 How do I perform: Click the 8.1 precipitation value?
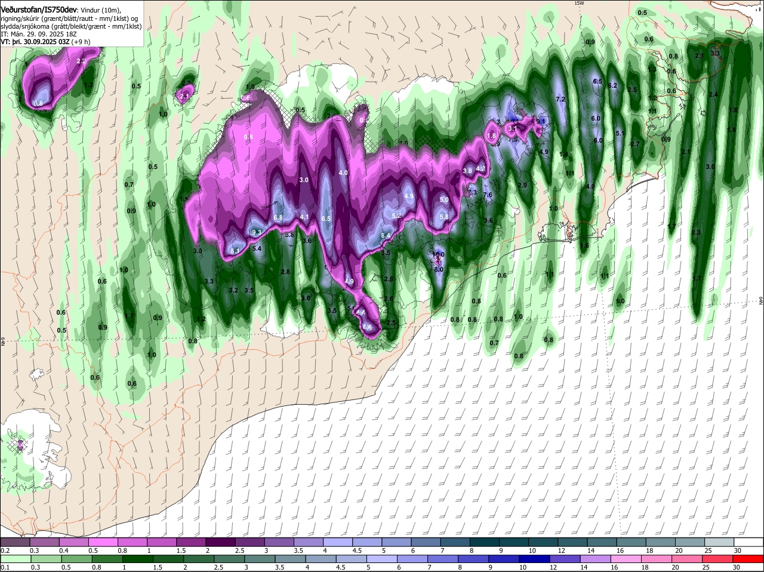[x=235, y=251]
